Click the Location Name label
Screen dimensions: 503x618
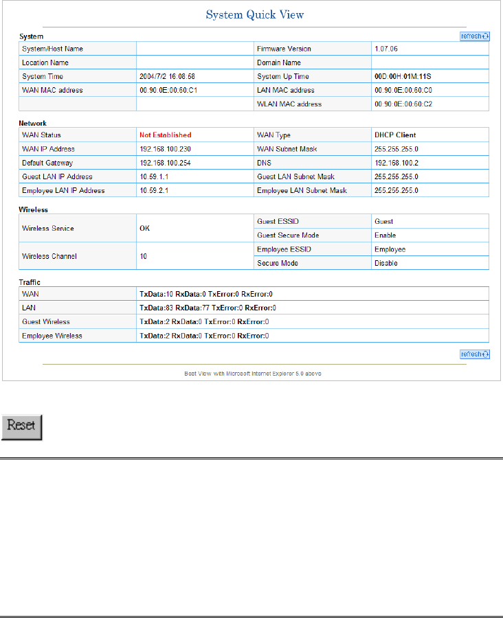point(45,62)
